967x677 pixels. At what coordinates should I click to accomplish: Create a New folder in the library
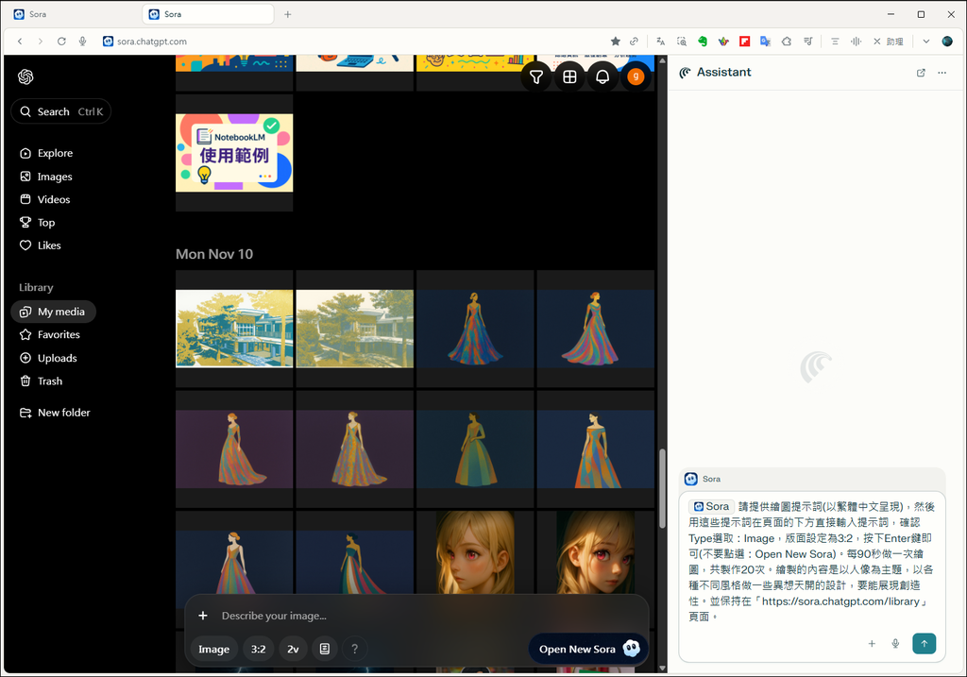[x=63, y=413]
